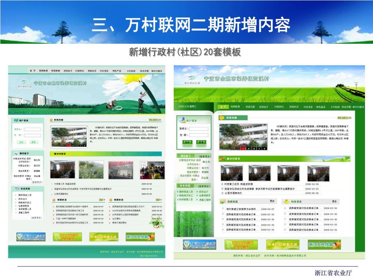The height and width of the screenshot is (280, 373).
Task: Open 2009-04-09 news row in right template
Action: pyautogui.click(x=270, y=184)
